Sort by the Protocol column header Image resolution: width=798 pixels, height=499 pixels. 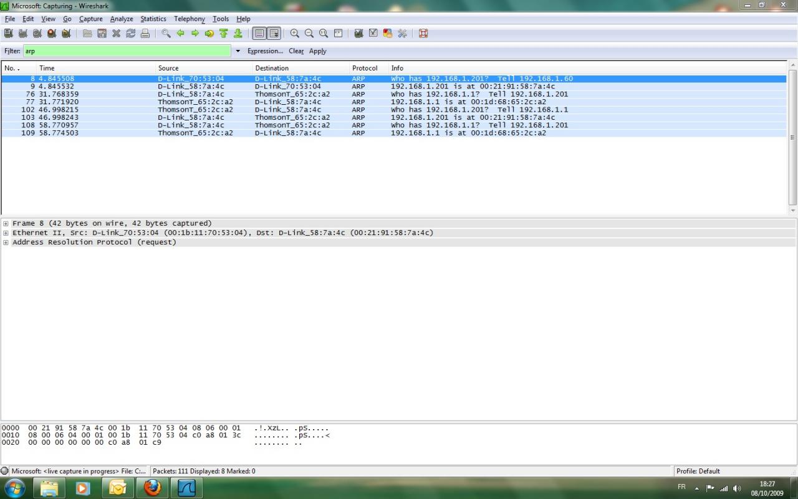coord(368,68)
